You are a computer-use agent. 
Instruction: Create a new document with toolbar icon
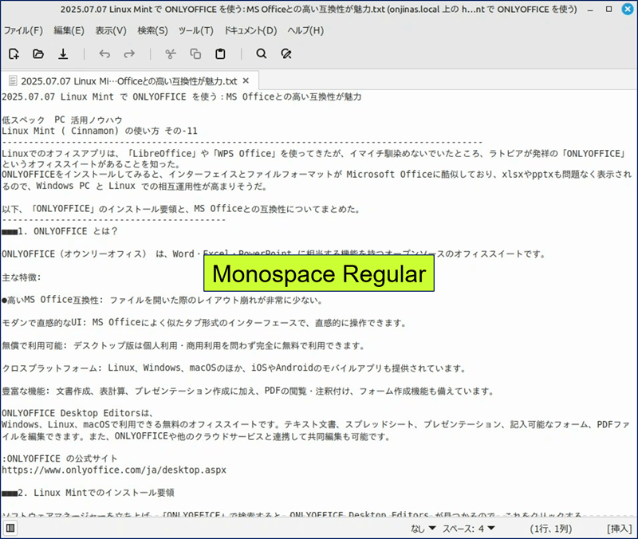pos(14,53)
